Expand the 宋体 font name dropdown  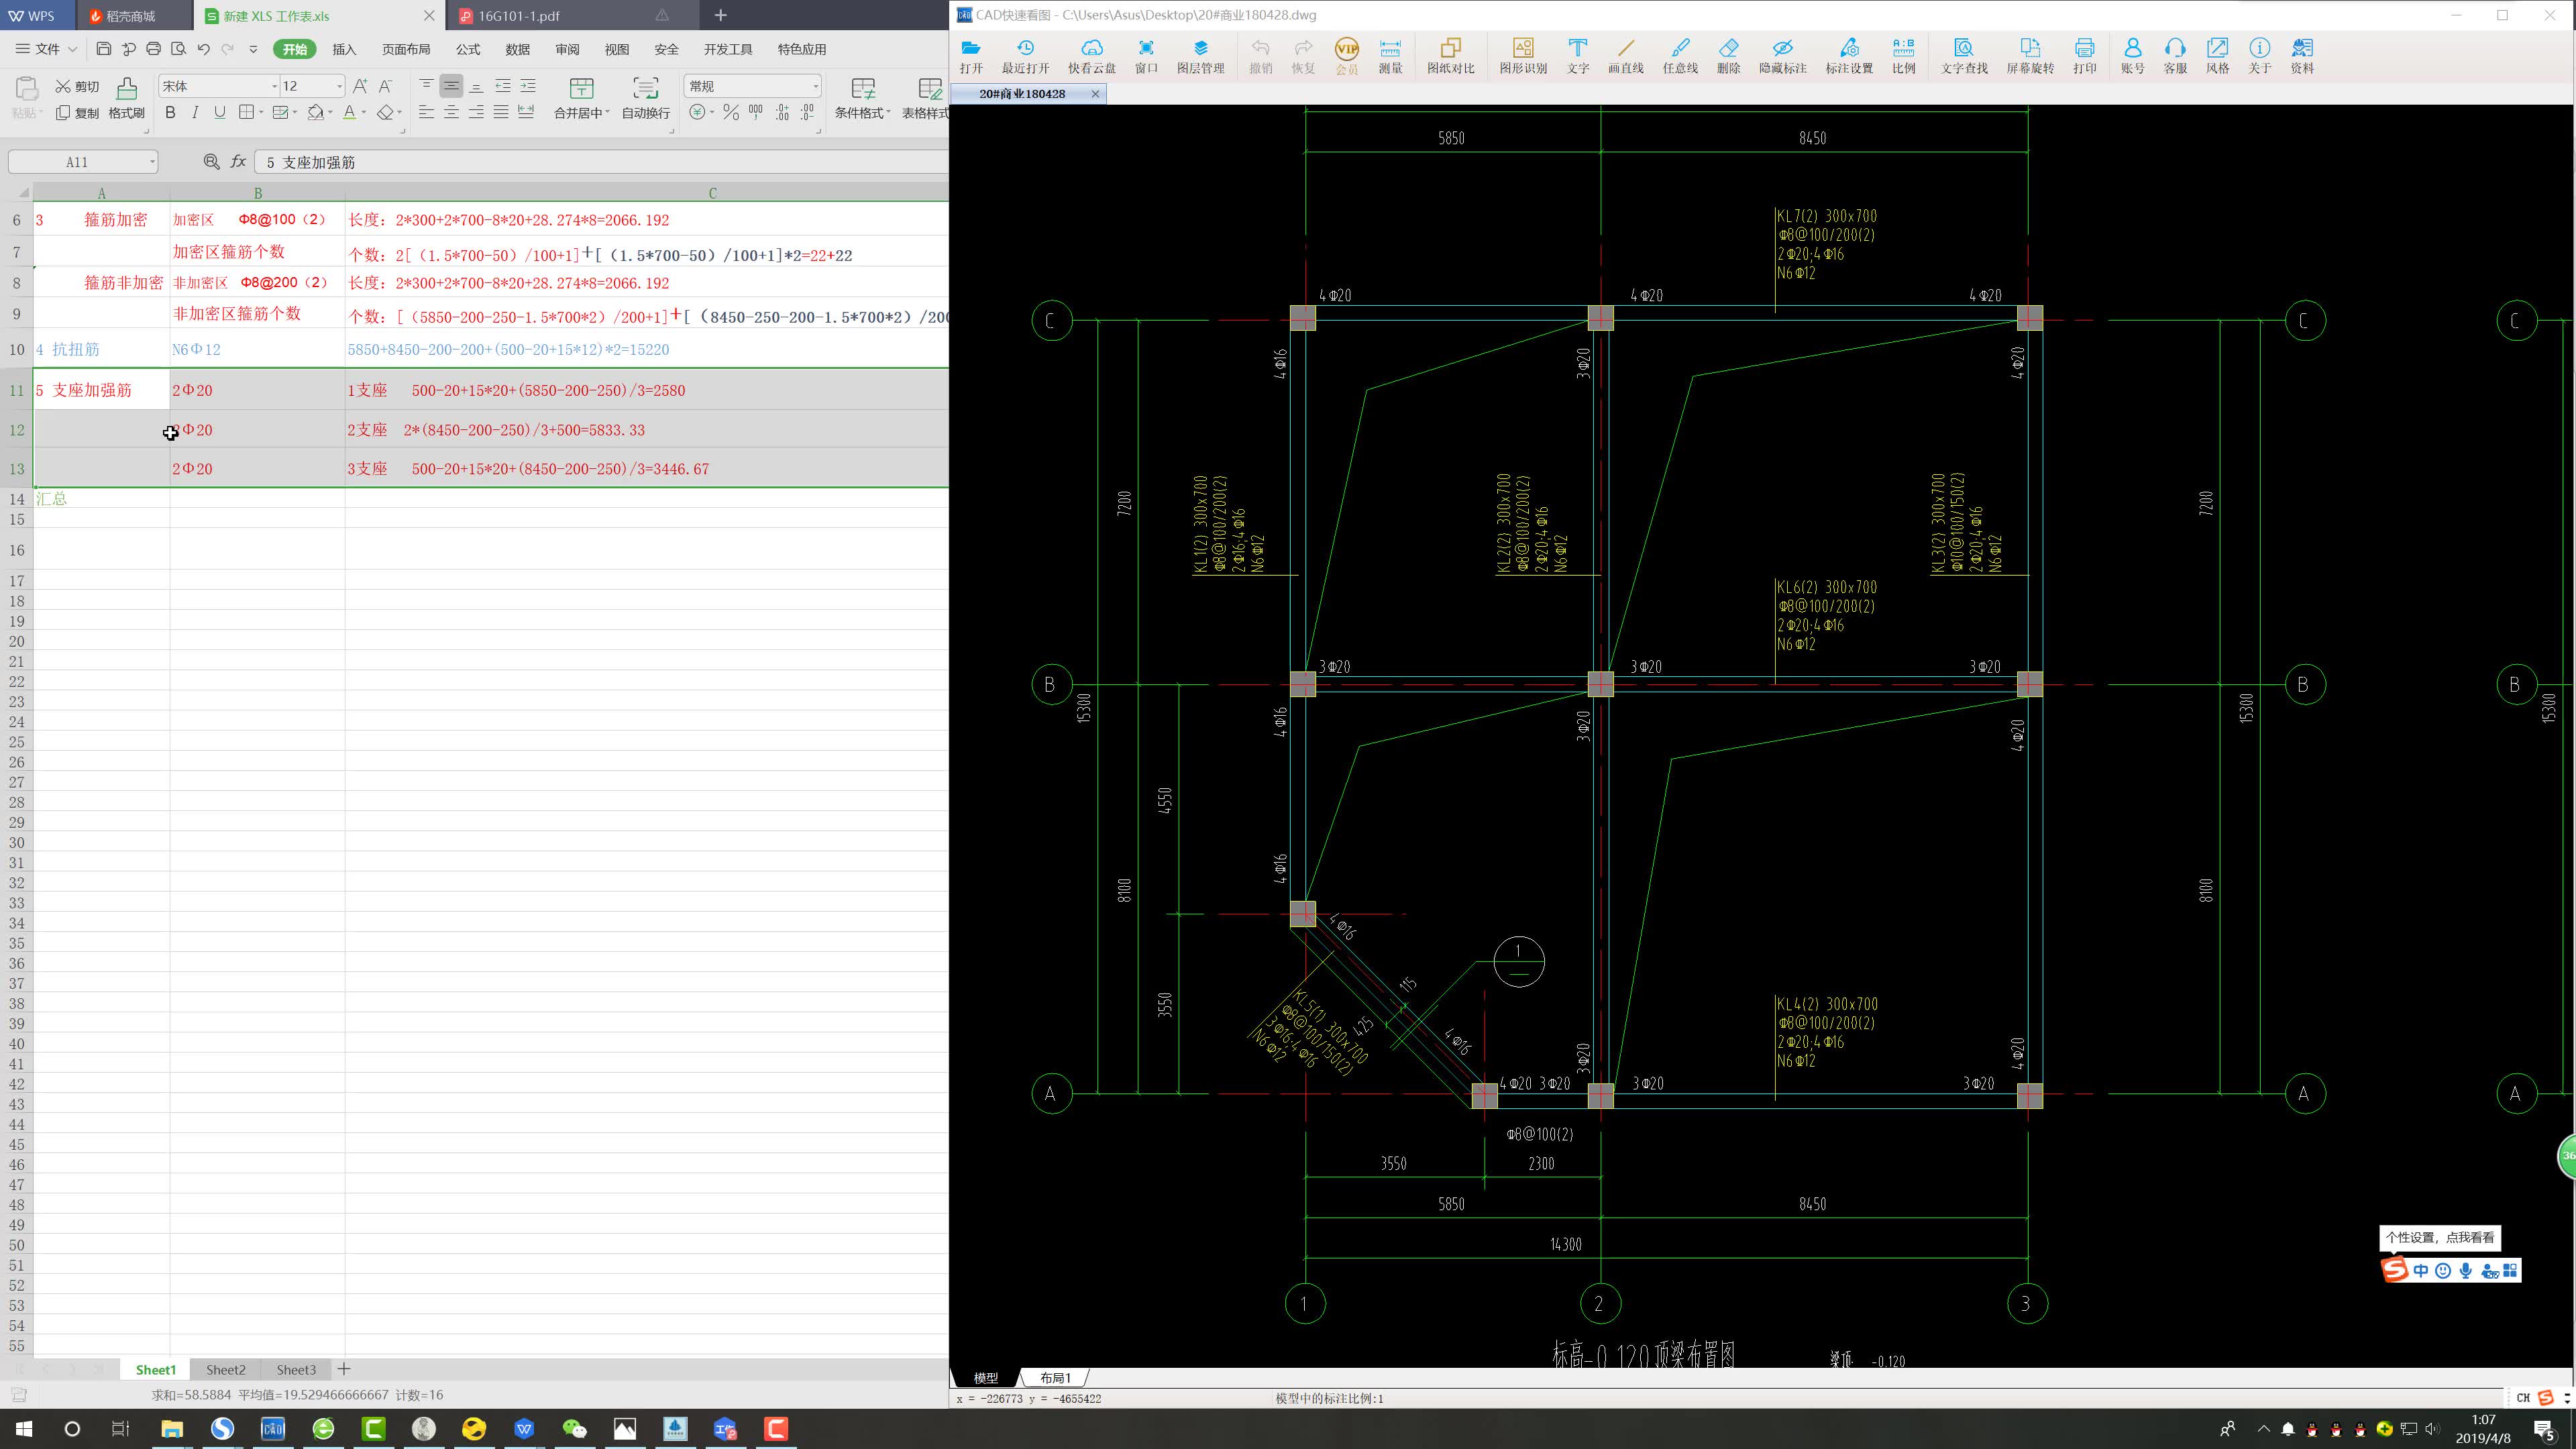(274, 86)
